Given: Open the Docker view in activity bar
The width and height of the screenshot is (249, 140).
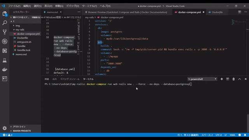Looking at the screenshot, I should [5, 69].
